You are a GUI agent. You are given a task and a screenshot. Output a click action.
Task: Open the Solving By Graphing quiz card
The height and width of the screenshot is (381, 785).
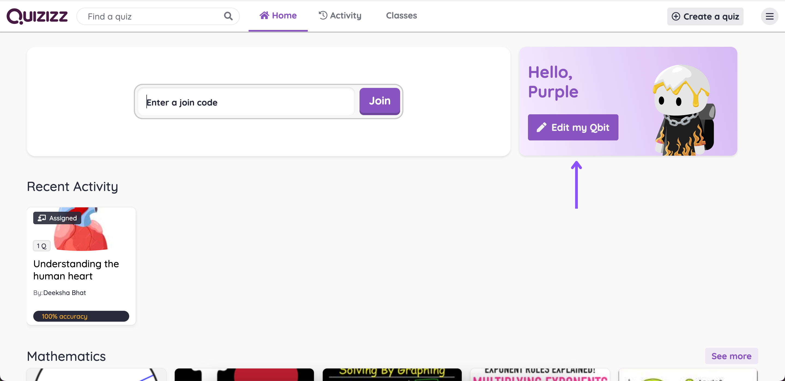[392, 375]
